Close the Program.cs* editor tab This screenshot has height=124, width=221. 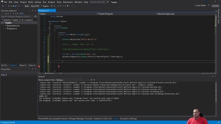pyautogui.click(x=54, y=11)
